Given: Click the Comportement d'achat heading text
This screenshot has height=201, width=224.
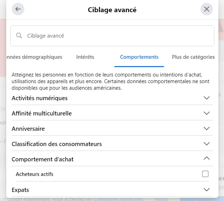Looking at the screenshot, I should [x=43, y=159].
